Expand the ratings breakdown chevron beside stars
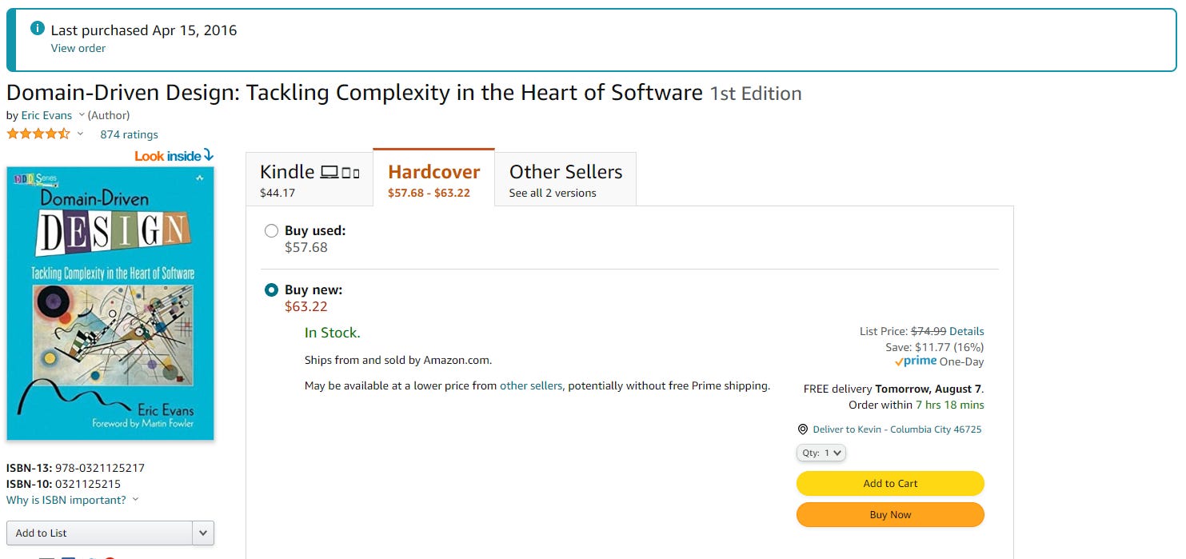This screenshot has width=1186, height=559. click(80, 134)
